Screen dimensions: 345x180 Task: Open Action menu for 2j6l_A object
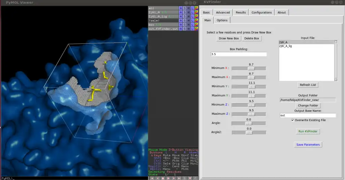pyautogui.click(x=181, y=12)
